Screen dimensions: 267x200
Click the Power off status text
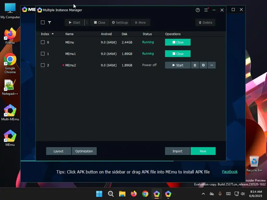coord(149,65)
